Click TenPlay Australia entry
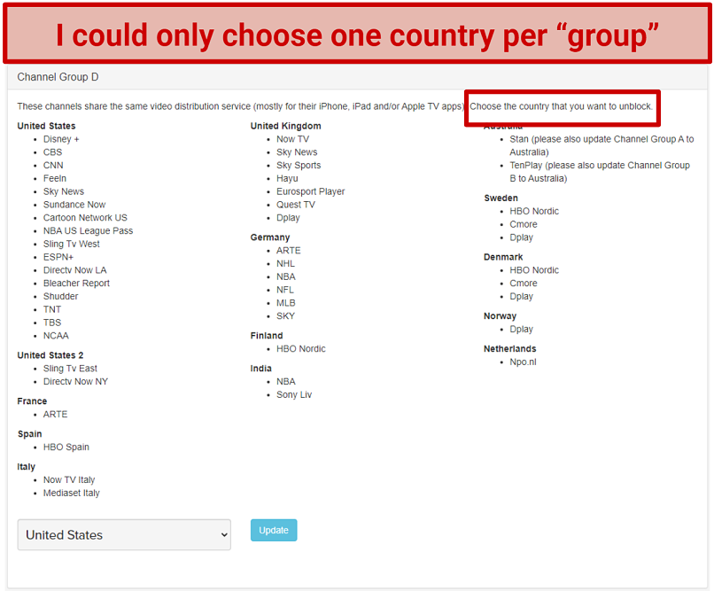This screenshot has height=591, width=714. [600, 172]
